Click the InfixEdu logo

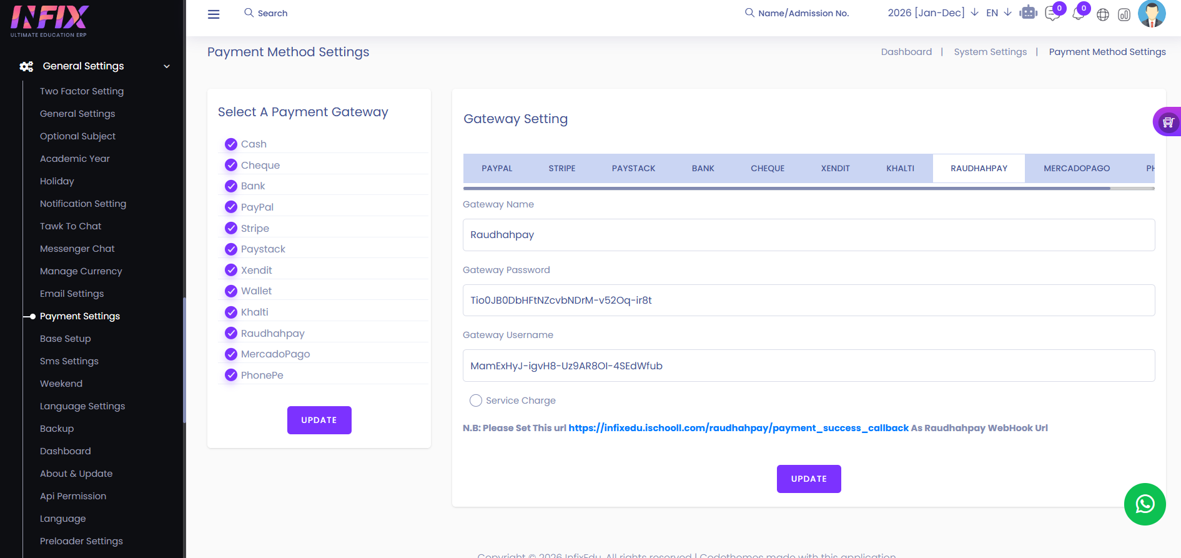[x=50, y=21]
